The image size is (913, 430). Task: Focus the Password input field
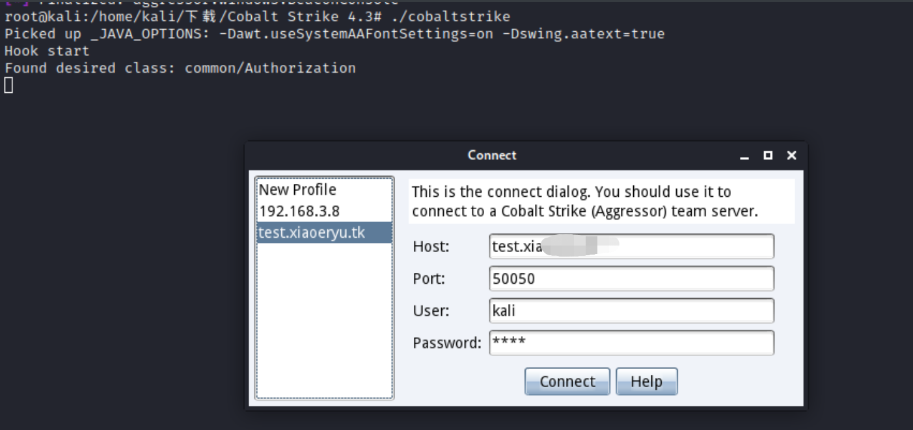click(631, 342)
